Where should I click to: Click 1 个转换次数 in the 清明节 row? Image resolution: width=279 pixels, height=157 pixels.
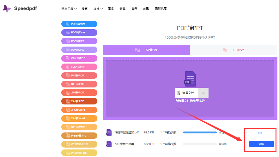click(x=168, y=132)
